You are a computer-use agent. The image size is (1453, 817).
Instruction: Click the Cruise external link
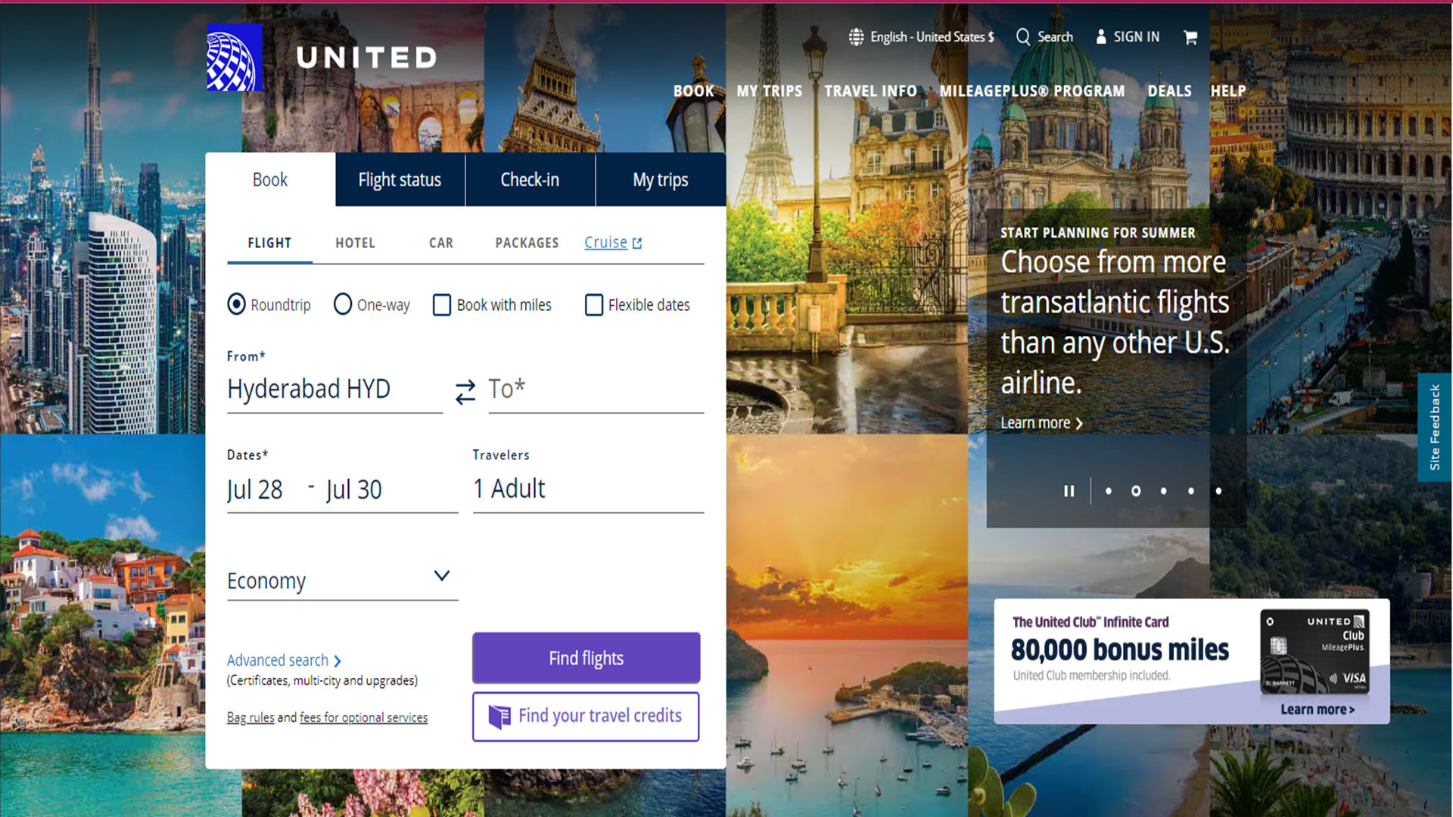tap(613, 243)
